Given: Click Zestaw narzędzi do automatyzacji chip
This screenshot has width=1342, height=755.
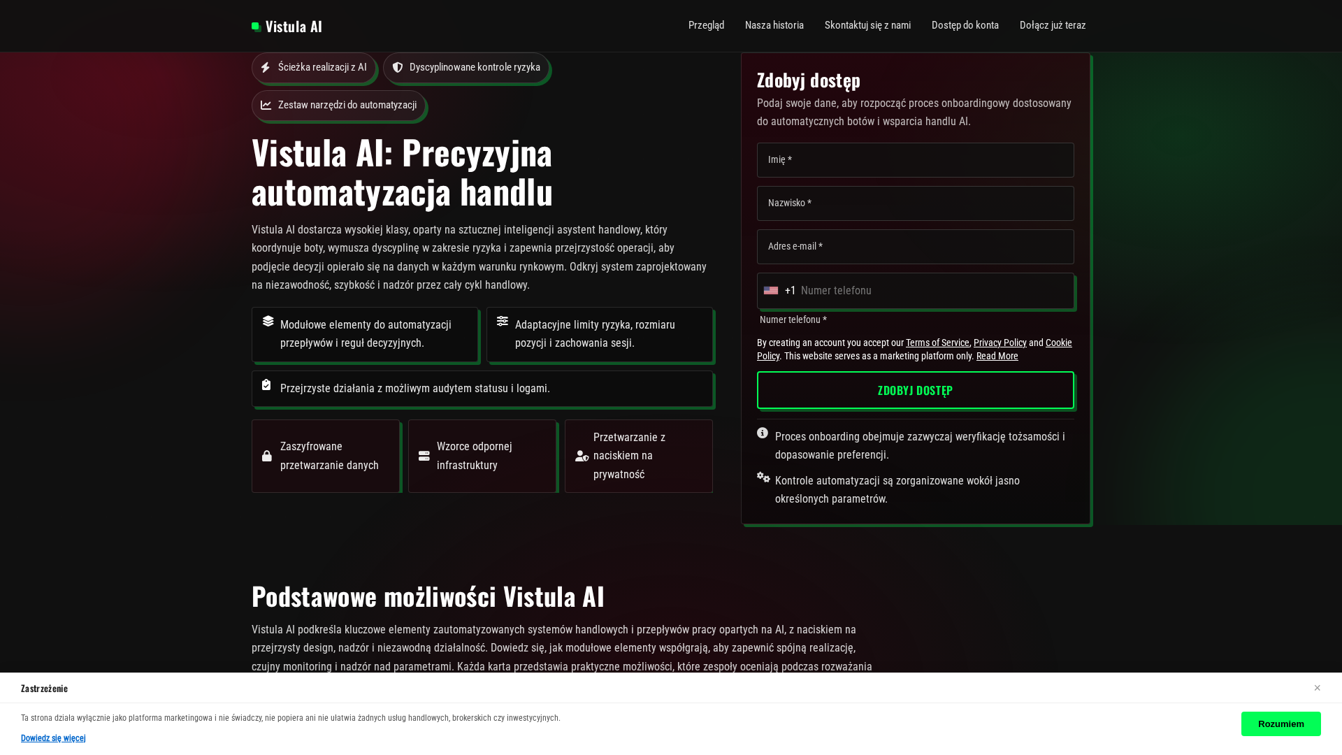Looking at the screenshot, I should point(339,106).
